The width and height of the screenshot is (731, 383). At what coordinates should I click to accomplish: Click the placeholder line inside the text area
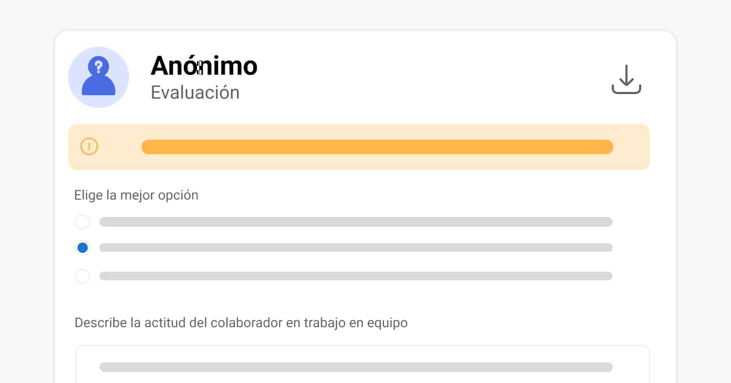pyautogui.click(x=356, y=367)
